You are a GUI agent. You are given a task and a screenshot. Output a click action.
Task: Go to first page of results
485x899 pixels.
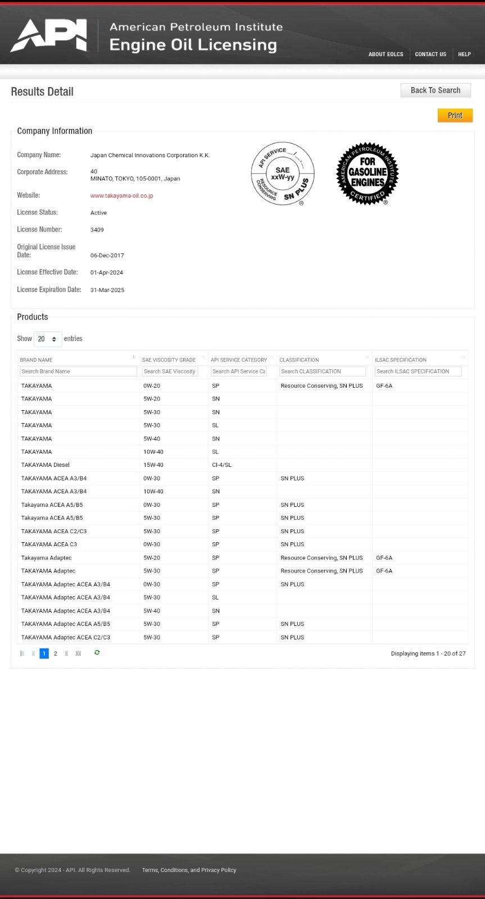[x=22, y=653]
